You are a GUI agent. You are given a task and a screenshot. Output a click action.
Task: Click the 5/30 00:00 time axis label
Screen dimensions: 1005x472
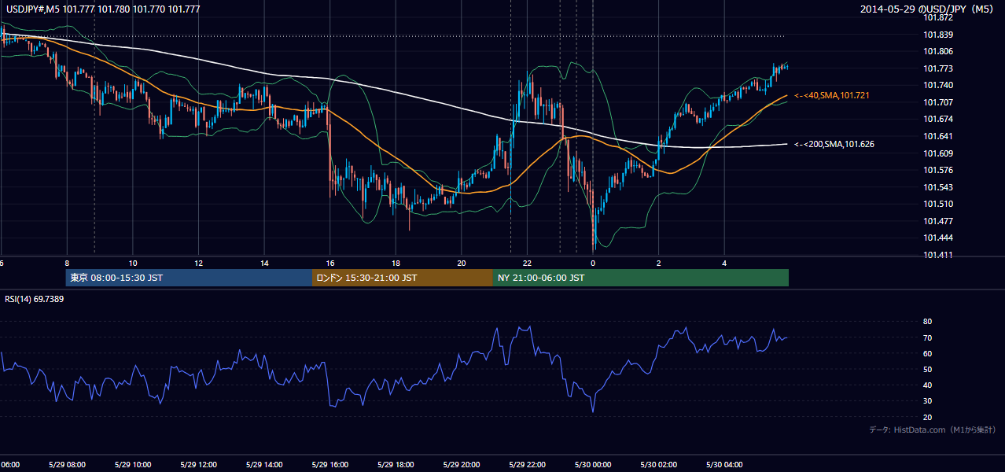coord(592,464)
